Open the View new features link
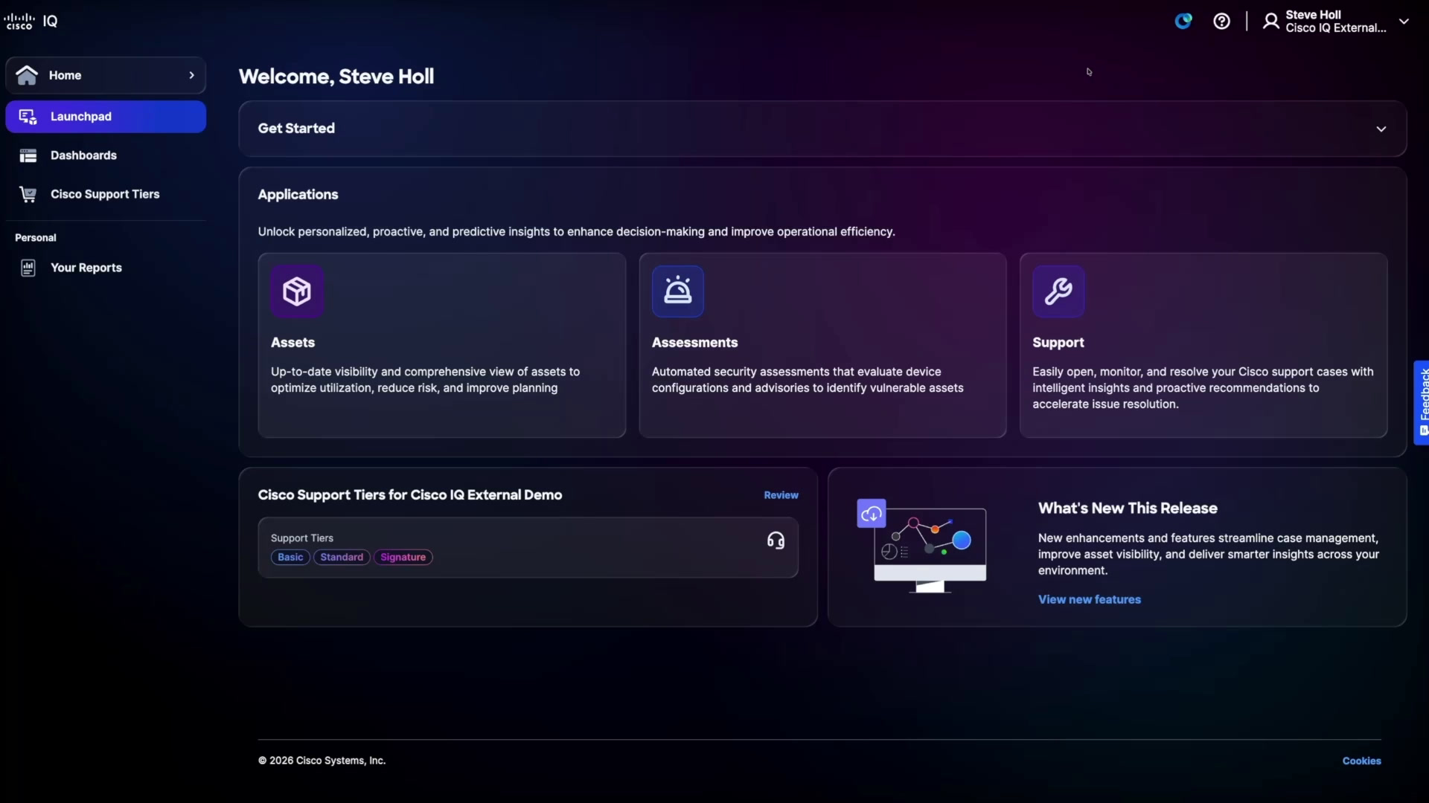 pos(1089,599)
